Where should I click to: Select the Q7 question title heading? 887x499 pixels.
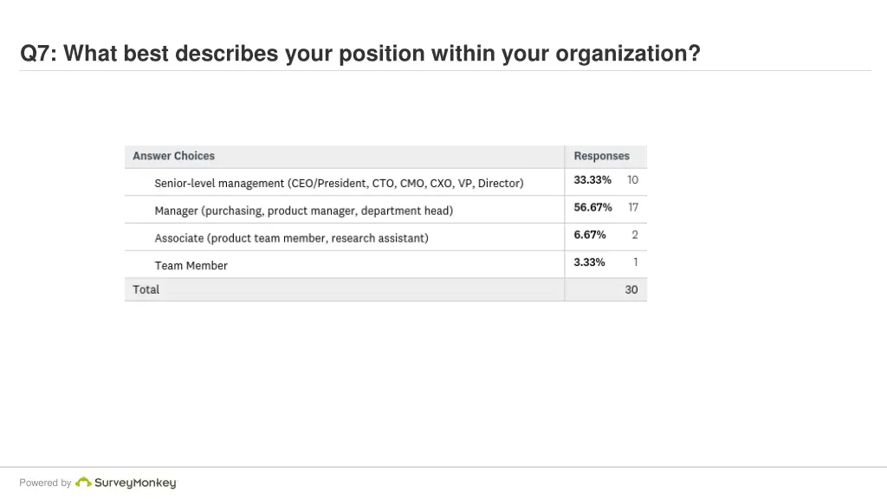pos(359,53)
